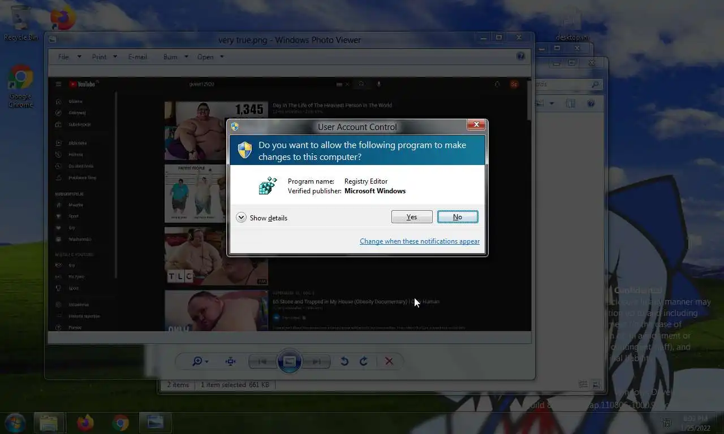Click the taskbar clock showing 1/25/2022
This screenshot has width=724, height=434.
[x=695, y=423]
